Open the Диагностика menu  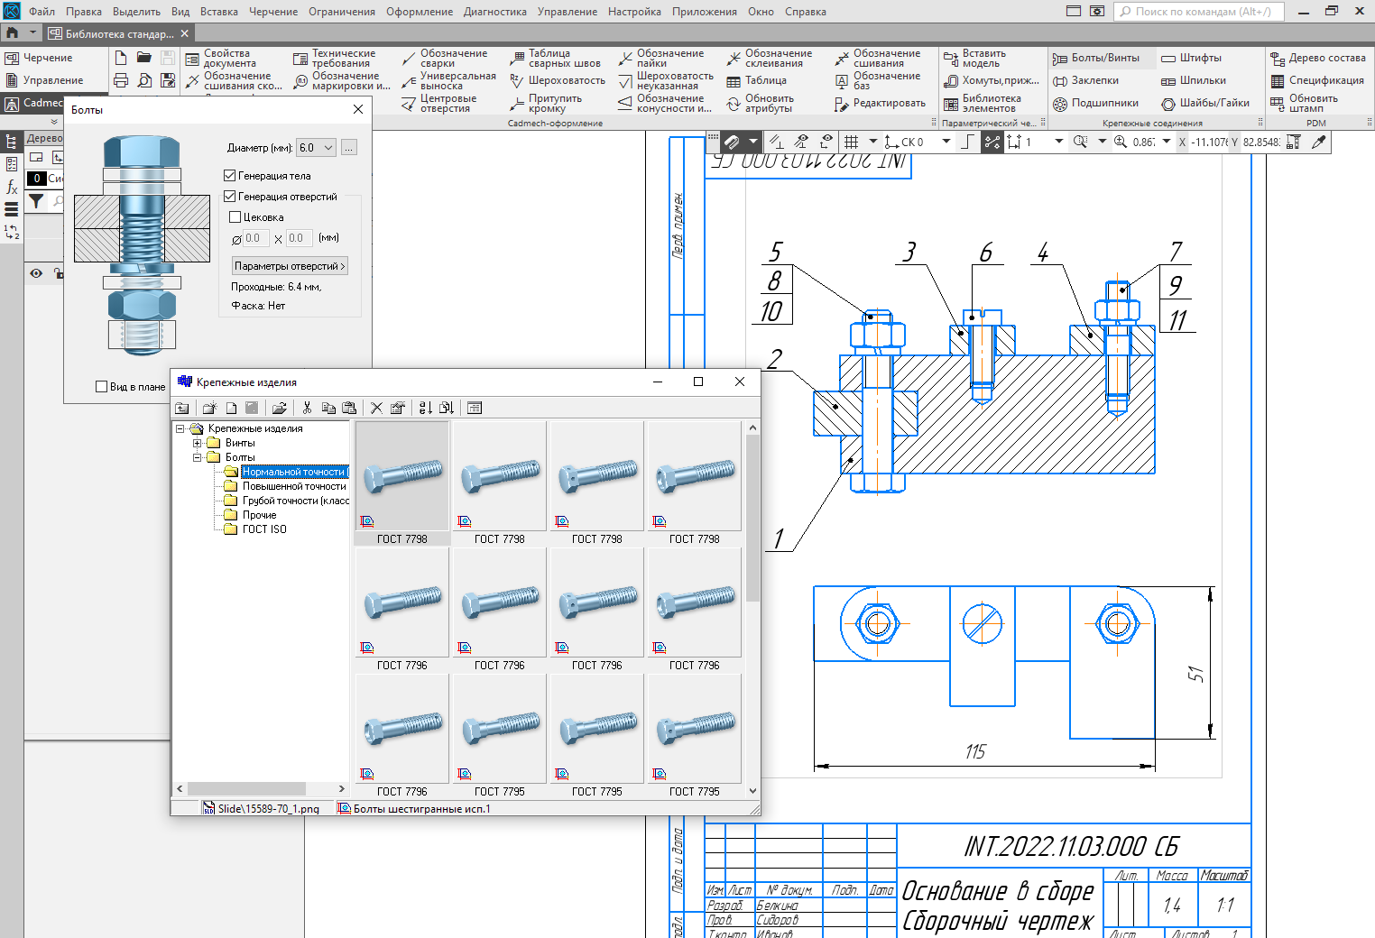pyautogui.click(x=494, y=12)
